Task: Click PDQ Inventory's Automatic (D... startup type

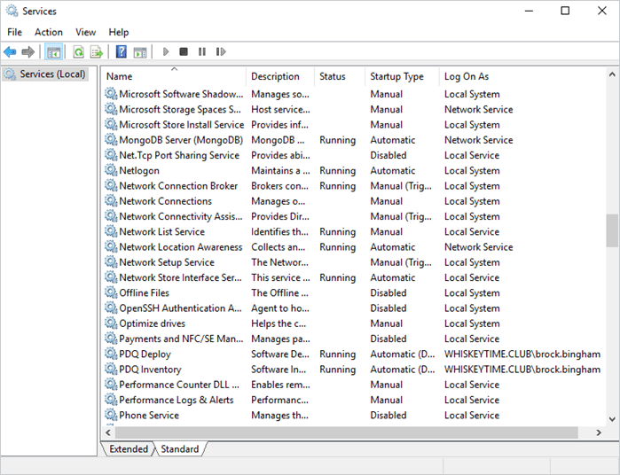Action: click(x=403, y=369)
